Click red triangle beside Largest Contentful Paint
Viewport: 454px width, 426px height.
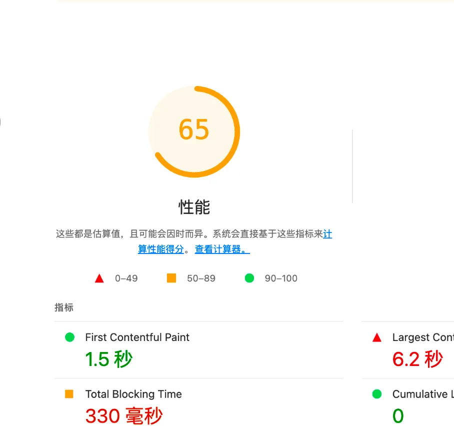pos(377,337)
